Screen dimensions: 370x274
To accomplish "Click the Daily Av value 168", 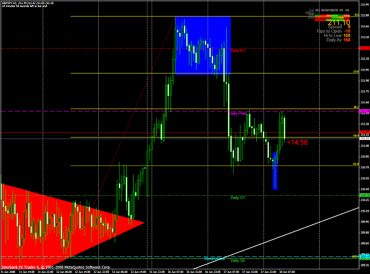I will (x=347, y=40).
